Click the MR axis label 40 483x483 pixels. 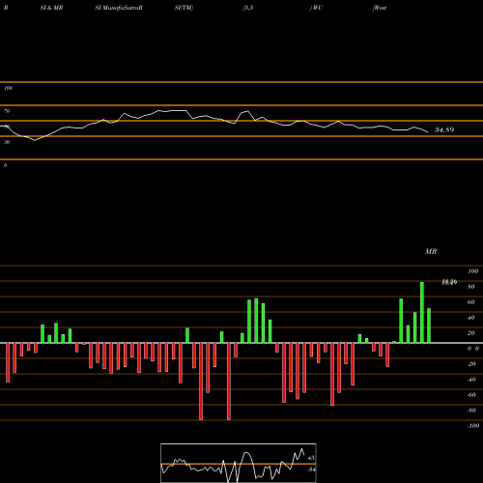tap(471, 318)
